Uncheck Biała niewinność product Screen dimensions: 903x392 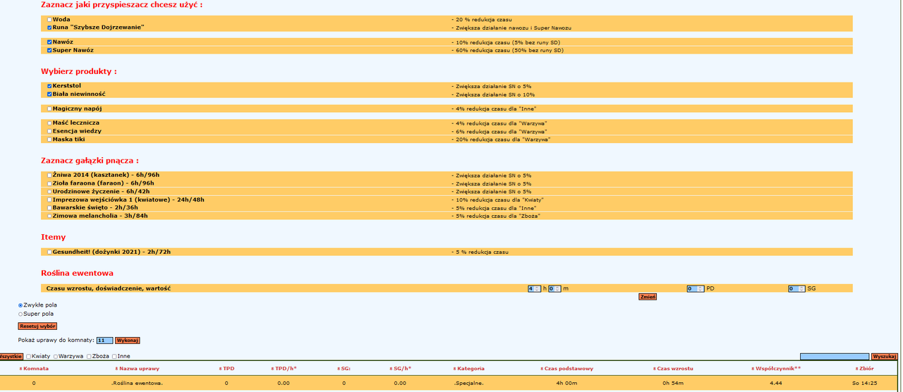49,94
